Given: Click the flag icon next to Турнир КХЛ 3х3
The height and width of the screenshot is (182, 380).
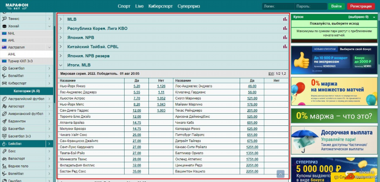Looking at the screenshot, I should coord(4,61).
